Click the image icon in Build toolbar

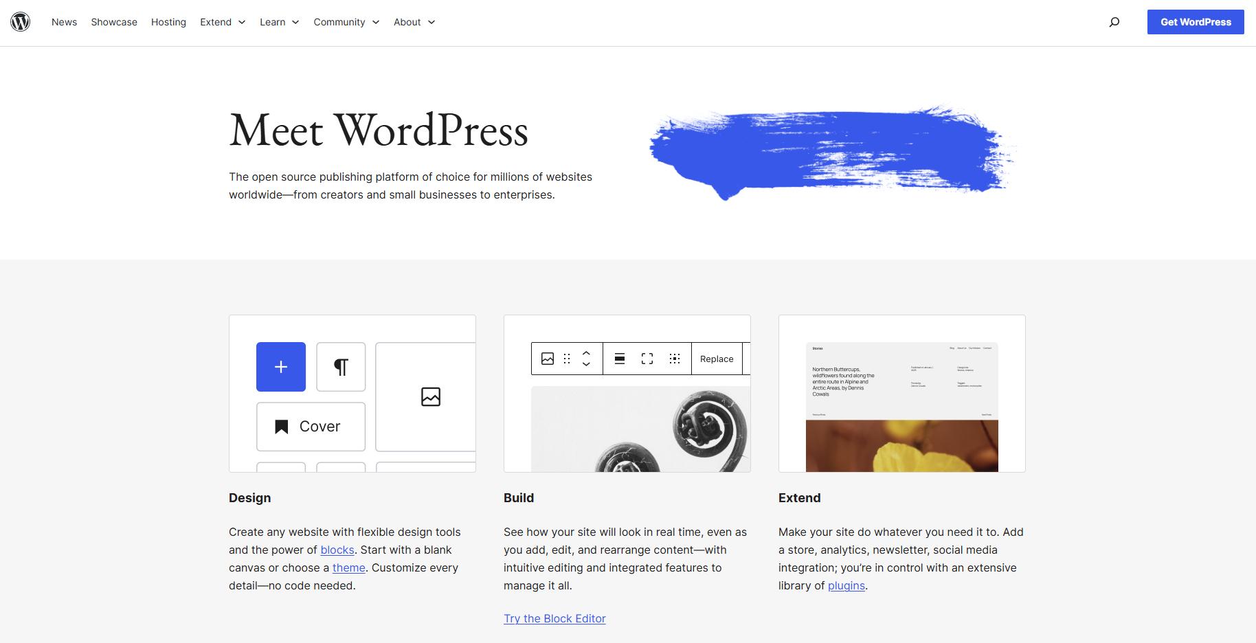[x=548, y=359]
